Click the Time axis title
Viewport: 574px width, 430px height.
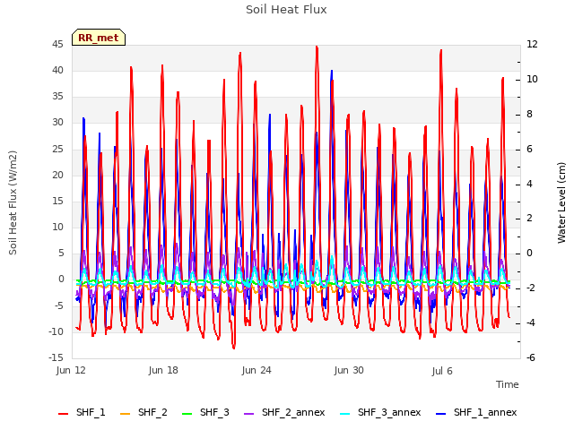(508, 384)
